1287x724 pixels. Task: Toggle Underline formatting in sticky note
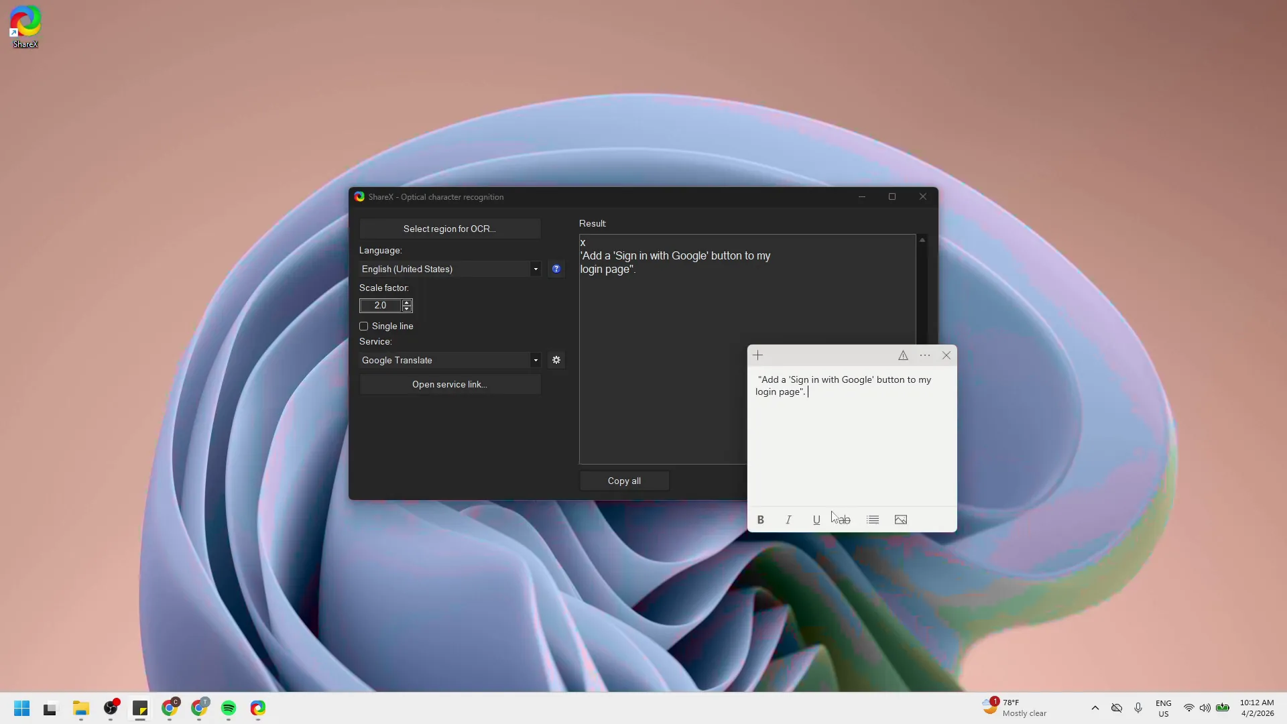pyautogui.click(x=816, y=520)
